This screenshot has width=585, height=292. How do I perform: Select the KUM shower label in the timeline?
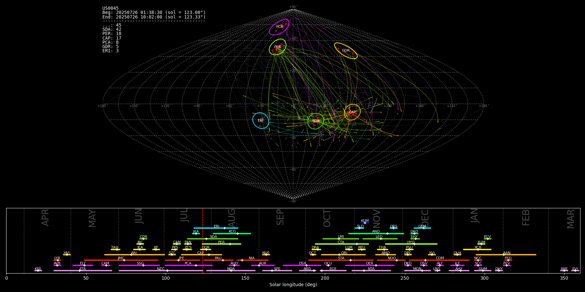365,221
